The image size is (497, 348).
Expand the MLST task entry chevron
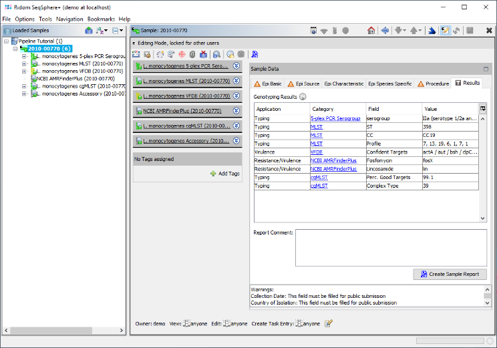tap(236, 81)
